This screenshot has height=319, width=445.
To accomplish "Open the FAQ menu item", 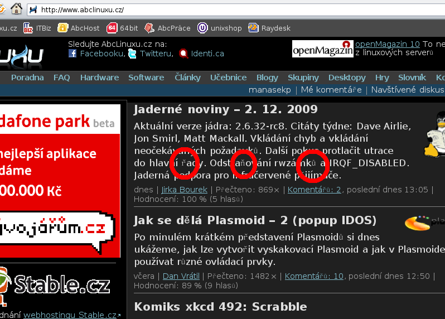I will click(x=61, y=78).
